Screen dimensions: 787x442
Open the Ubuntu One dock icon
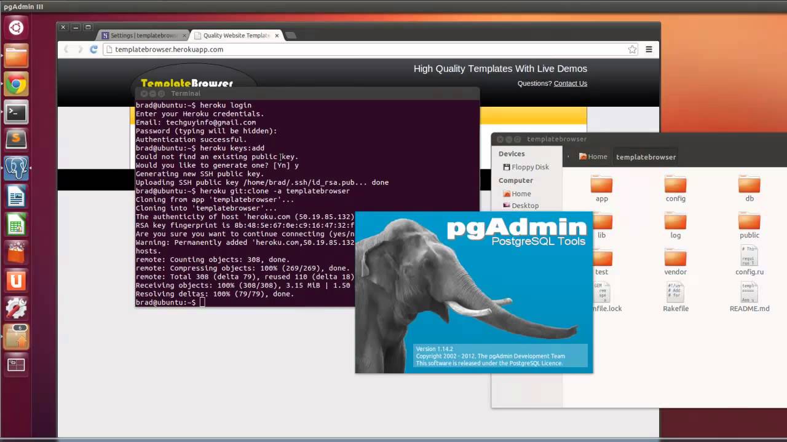[x=16, y=281]
